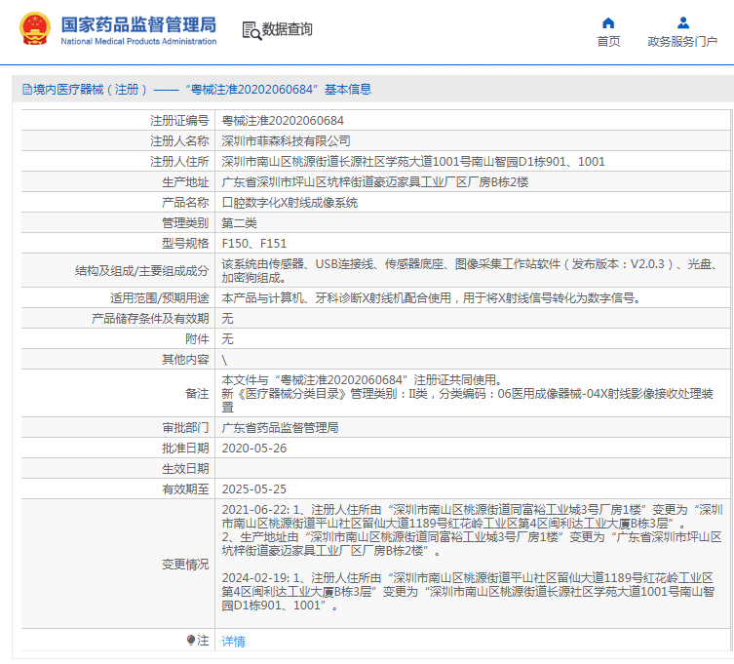
Task: Click the 首页 label
Action: (x=608, y=42)
